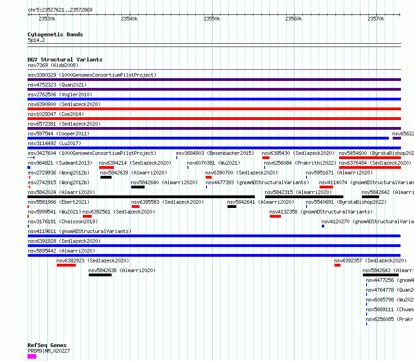Click the nsv4477256 variant label
This screenshot has height=361, width=414.
pyautogui.click(x=390, y=280)
